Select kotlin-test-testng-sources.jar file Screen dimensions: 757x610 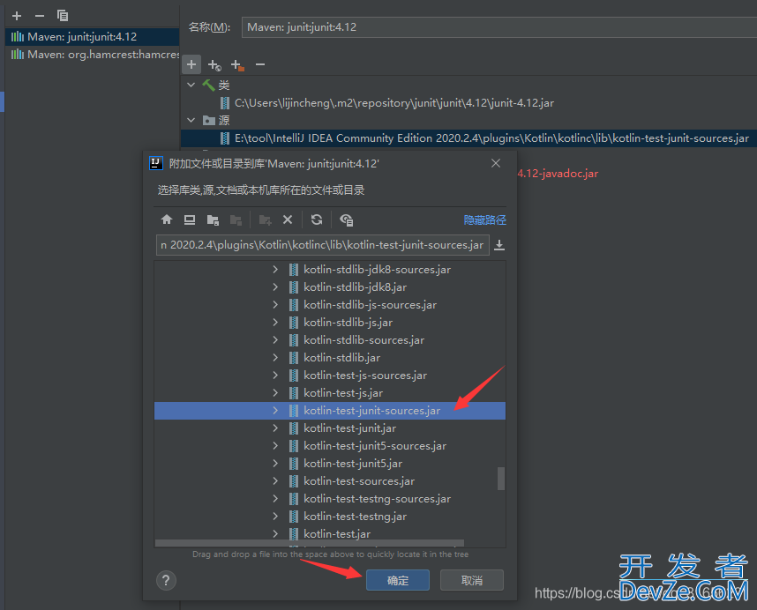377,499
